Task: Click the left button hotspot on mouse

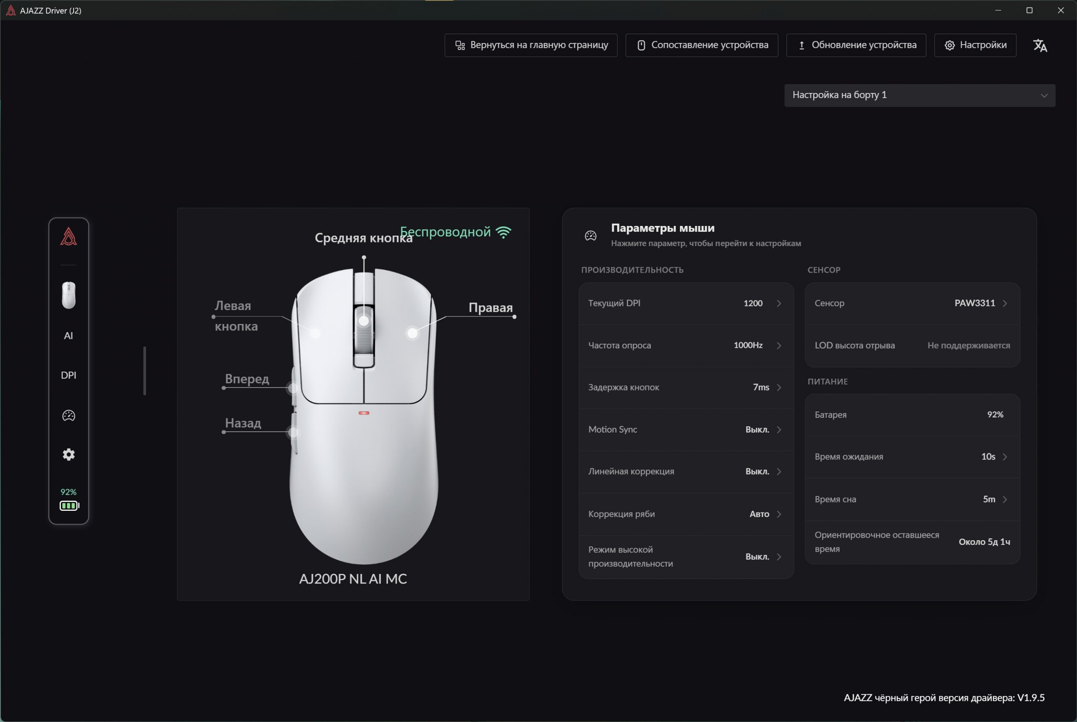Action: point(315,333)
